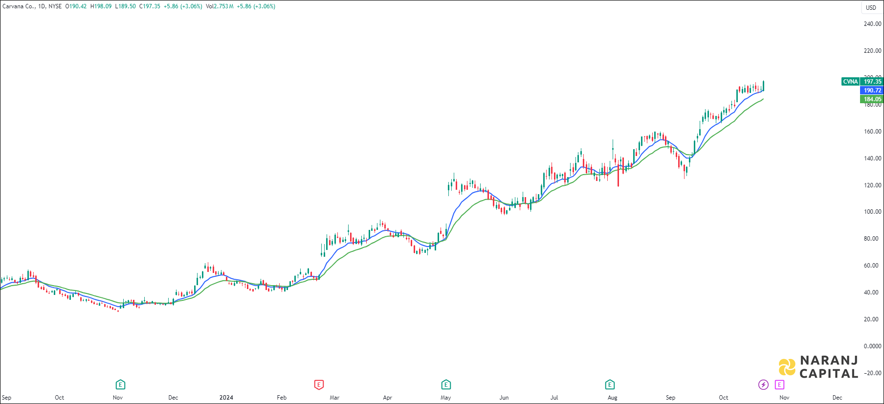Click the green earnings icon near Nov 2023
Image resolution: width=884 pixels, height=404 pixels.
pyautogui.click(x=120, y=385)
